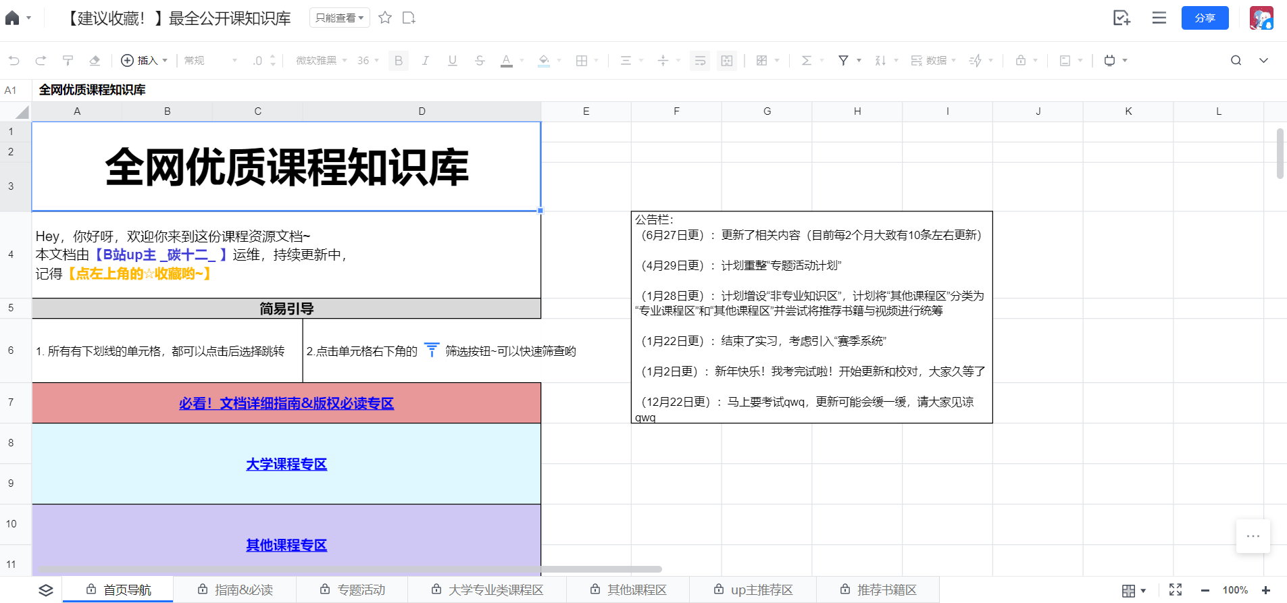Click the home icon in the title bar
Screen dimensions: 1287x603
tap(12, 18)
